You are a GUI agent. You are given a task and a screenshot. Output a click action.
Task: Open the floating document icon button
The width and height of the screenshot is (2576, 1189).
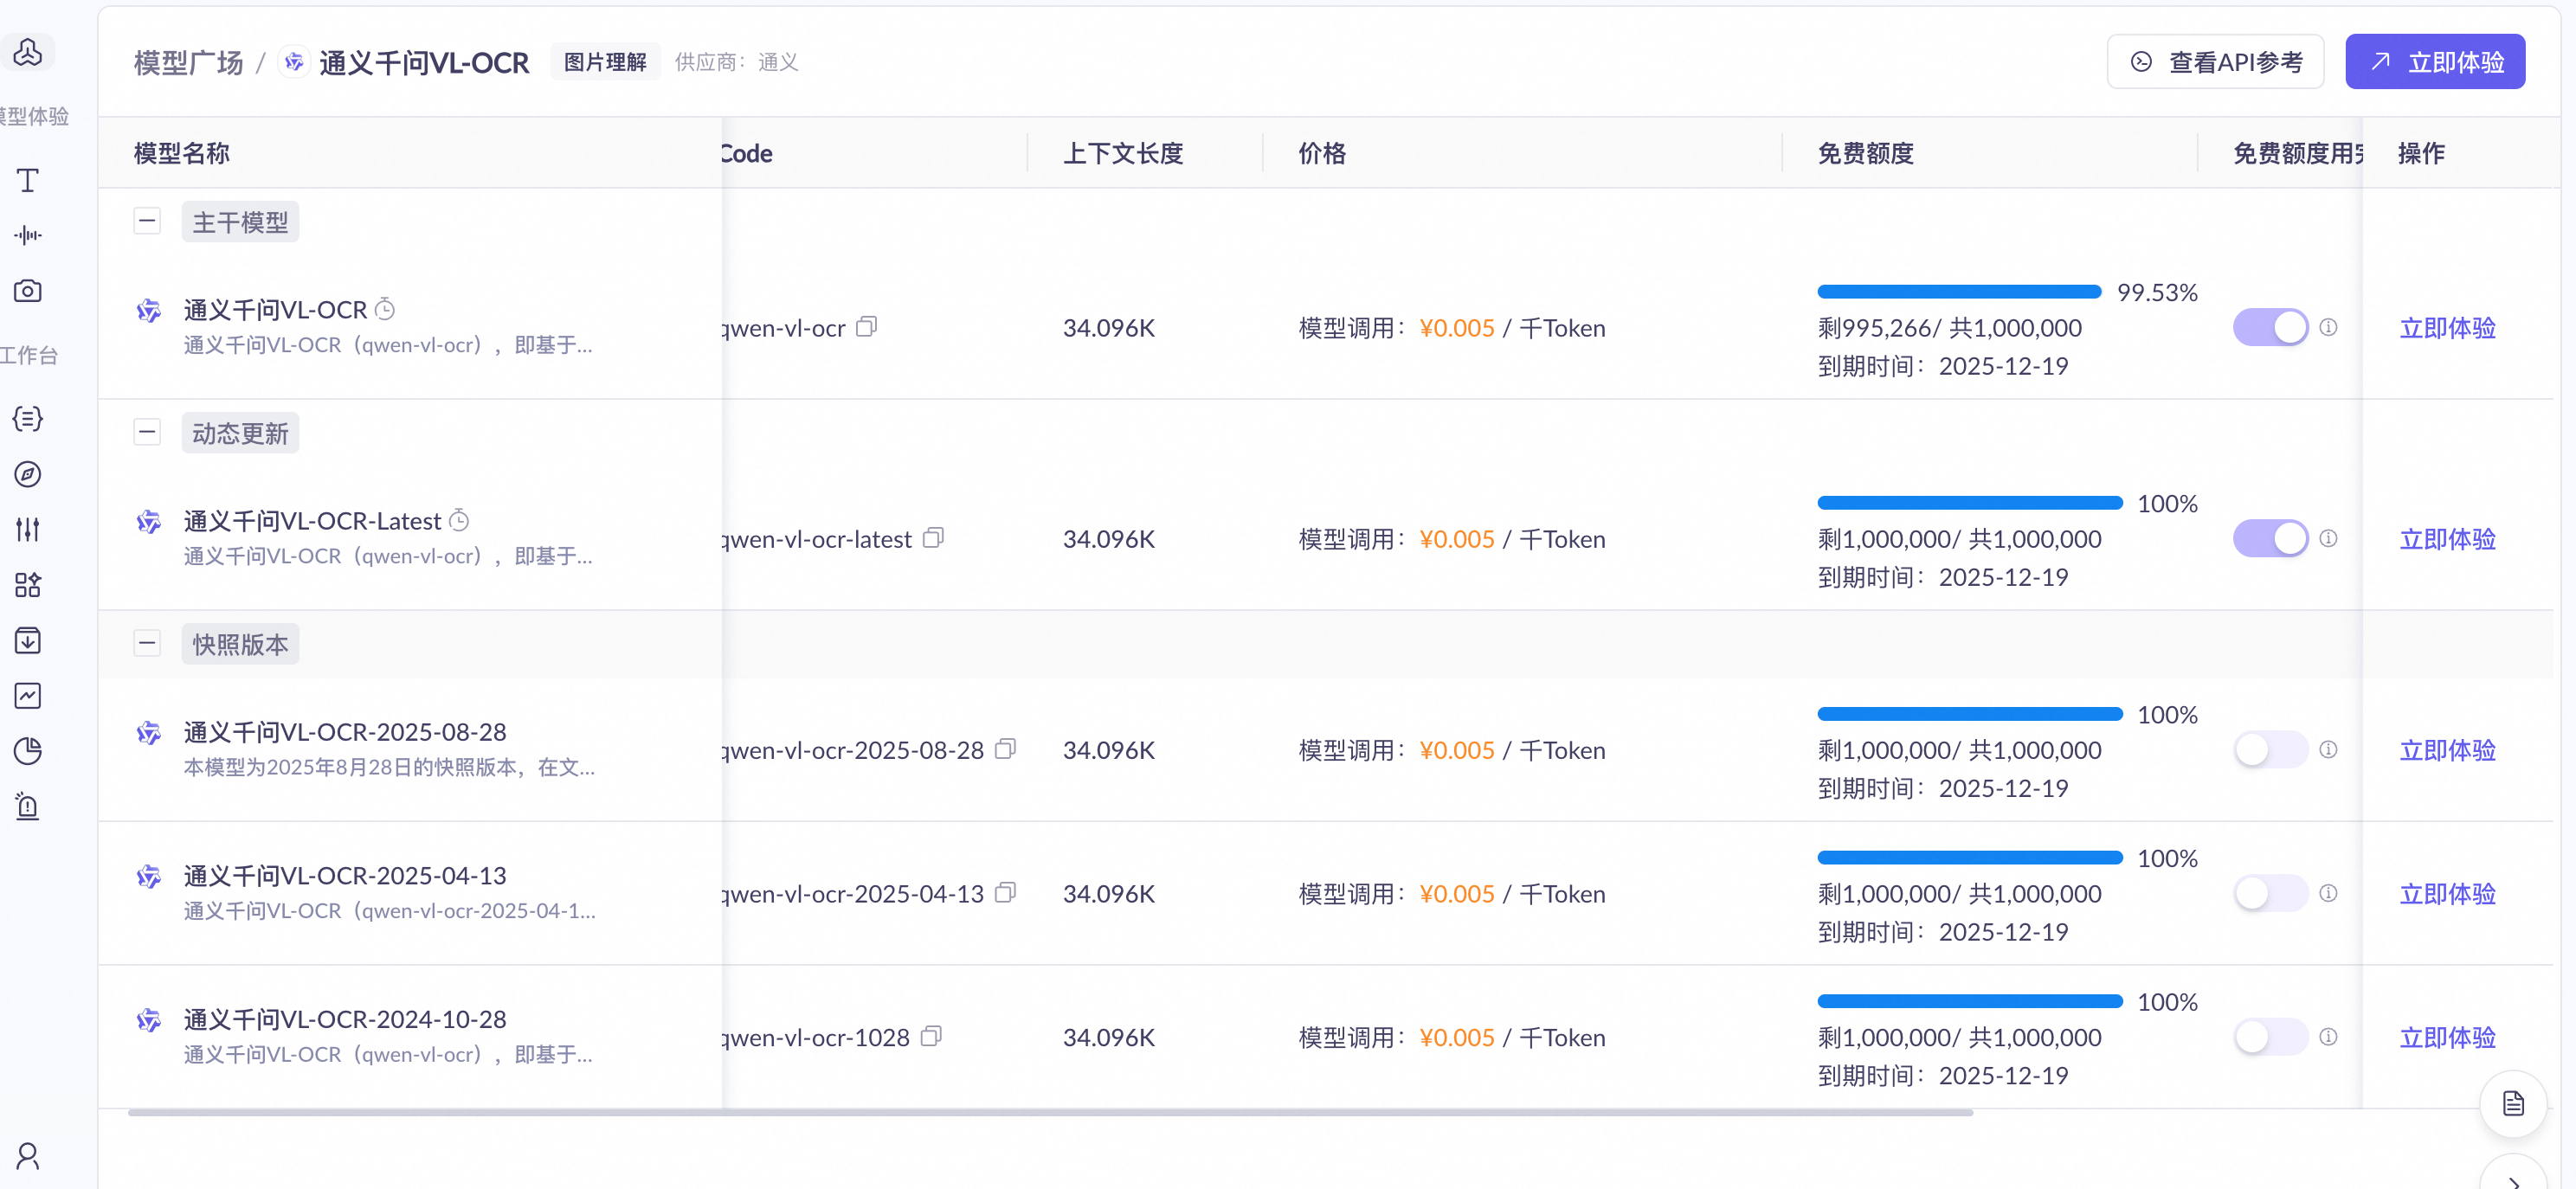click(x=2513, y=1104)
